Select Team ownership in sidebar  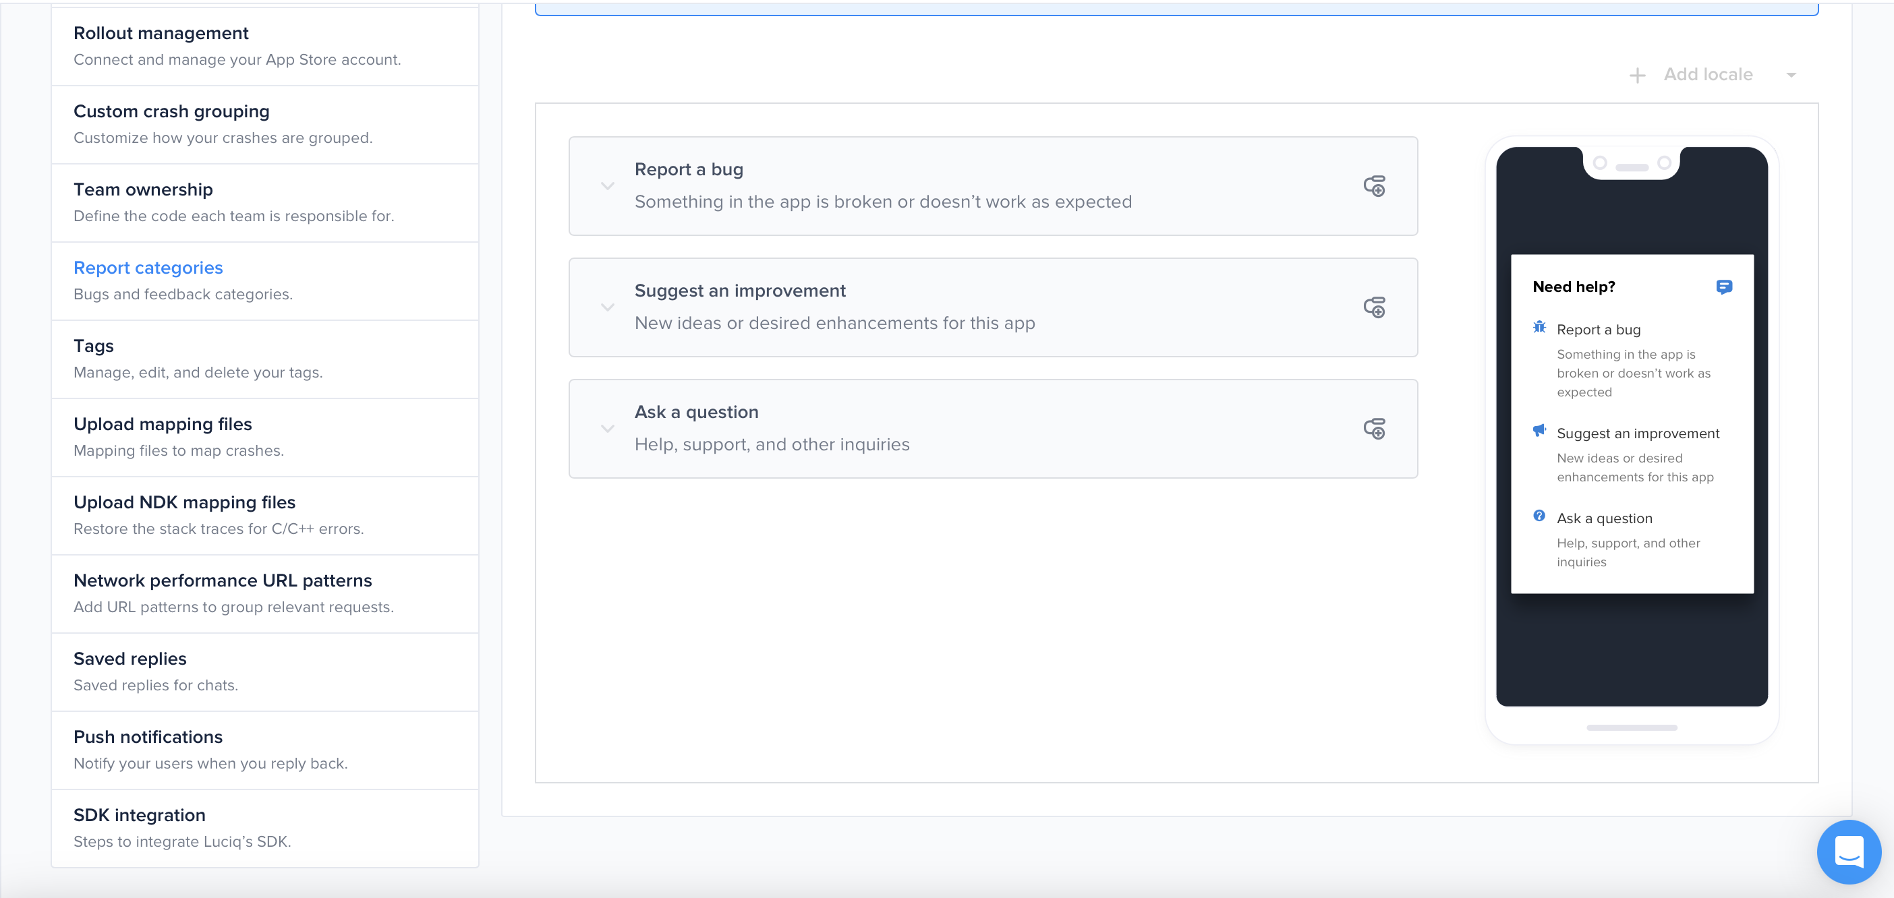(144, 189)
